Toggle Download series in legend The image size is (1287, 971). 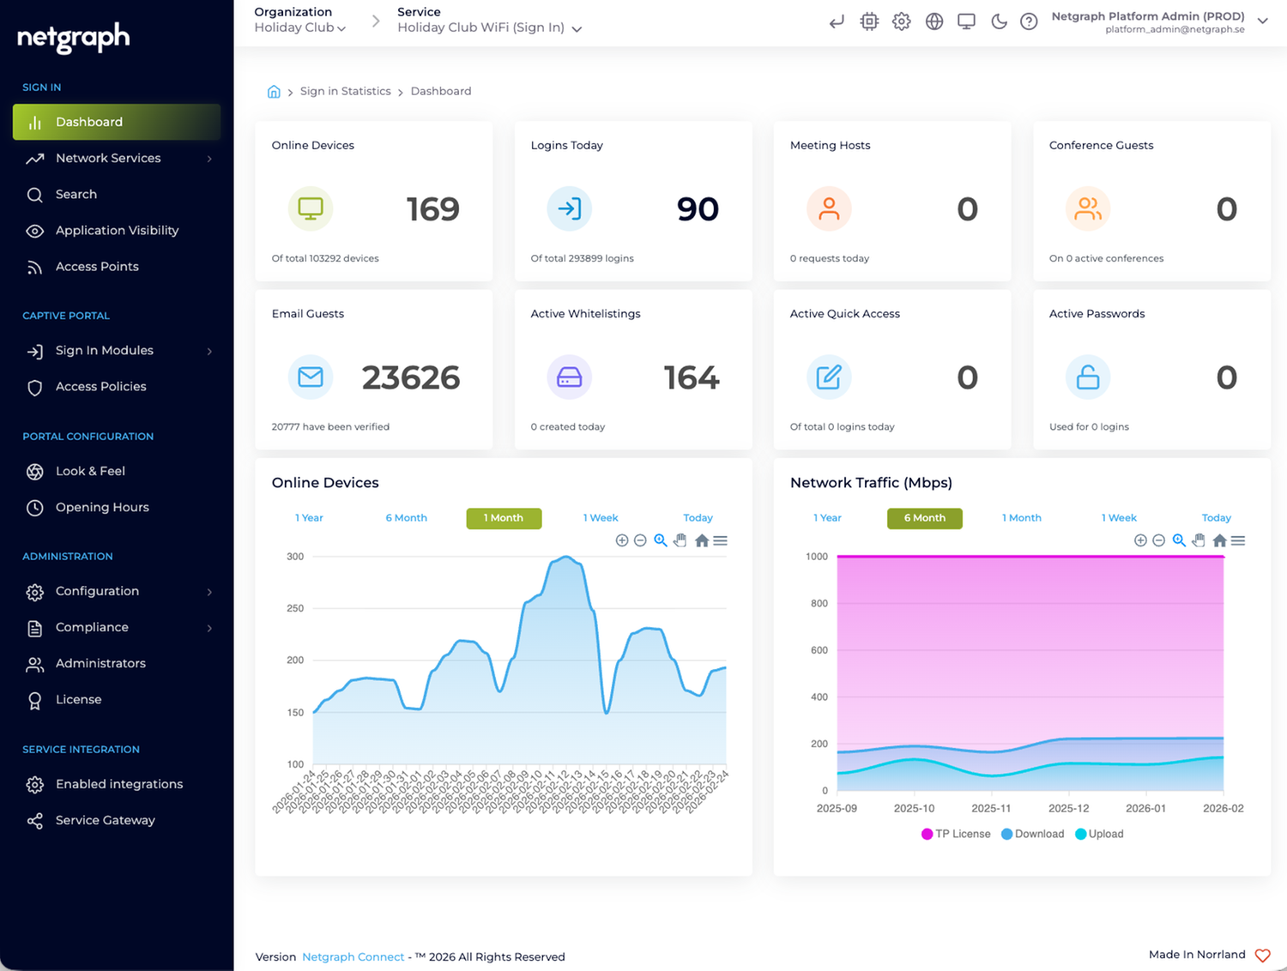click(x=1032, y=834)
